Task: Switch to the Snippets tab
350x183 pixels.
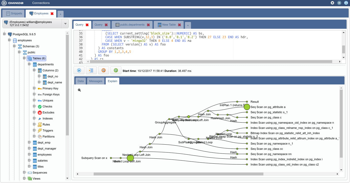Action: pyautogui.click(x=14, y=13)
